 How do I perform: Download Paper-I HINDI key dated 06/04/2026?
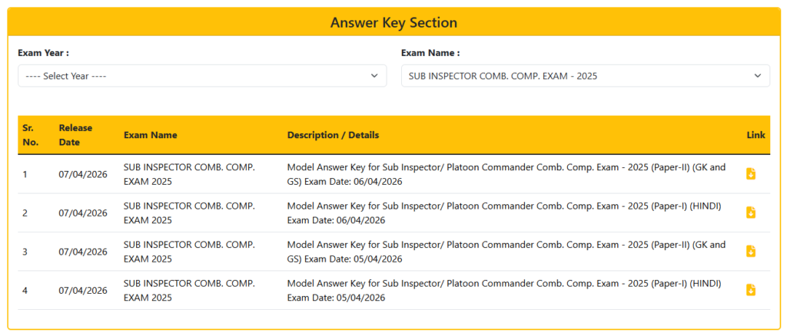751,212
